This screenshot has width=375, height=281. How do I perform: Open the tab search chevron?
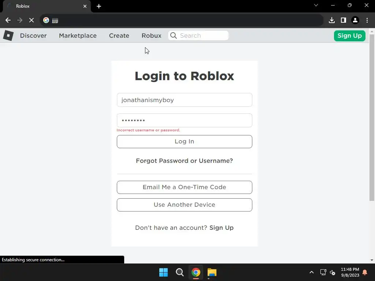[316, 5]
